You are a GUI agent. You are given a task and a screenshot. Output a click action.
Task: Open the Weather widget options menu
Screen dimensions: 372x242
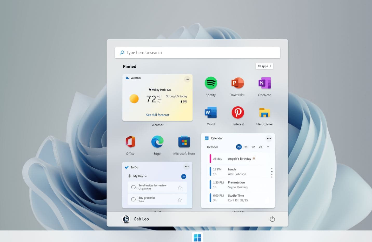[x=187, y=79]
